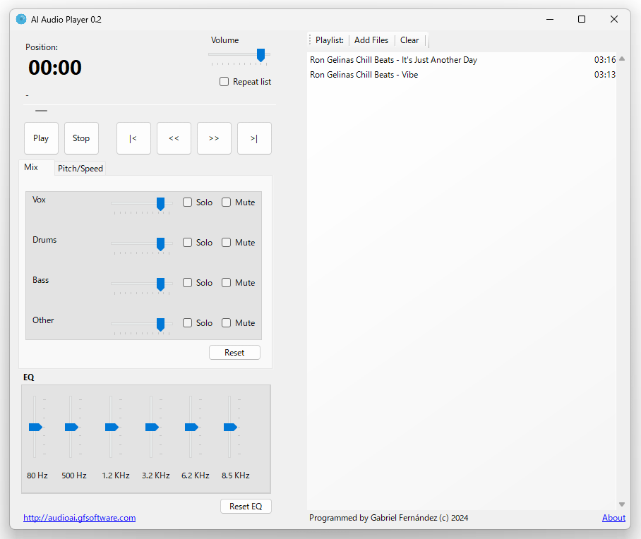Rewind using the << button
Image resolution: width=641 pixels, height=539 pixels.
pyautogui.click(x=174, y=138)
